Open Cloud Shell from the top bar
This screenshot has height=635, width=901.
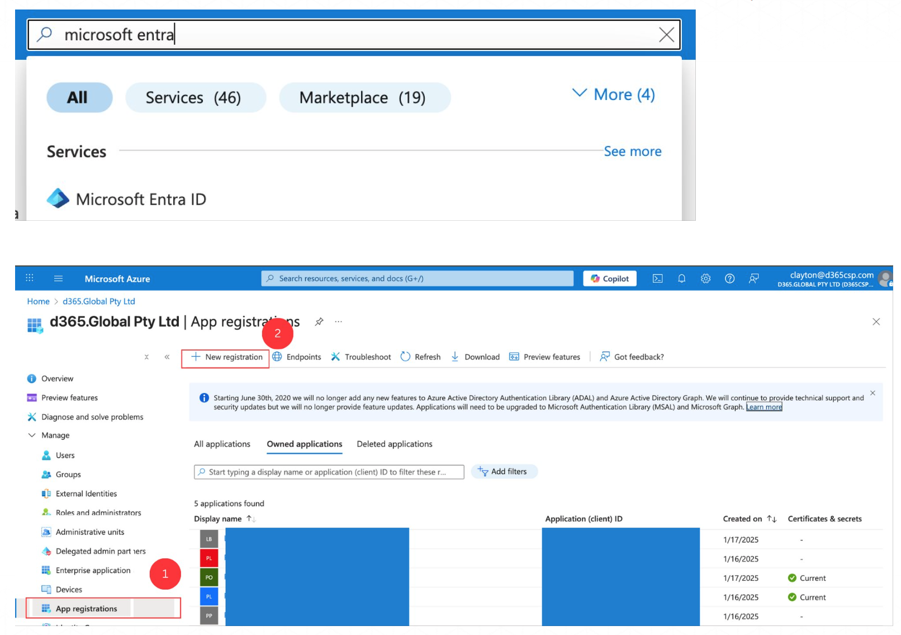tap(657, 278)
